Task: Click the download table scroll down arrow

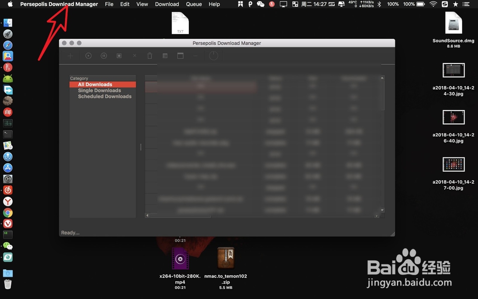Action: [382, 210]
